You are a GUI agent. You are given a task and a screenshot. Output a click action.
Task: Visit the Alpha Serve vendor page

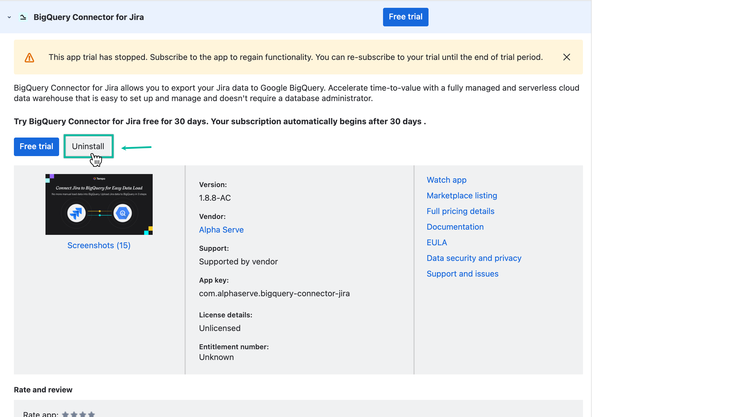point(221,230)
